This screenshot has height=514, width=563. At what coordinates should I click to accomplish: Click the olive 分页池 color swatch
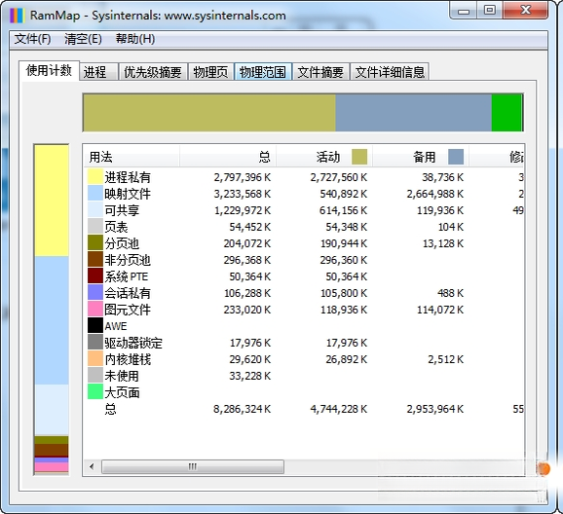click(95, 243)
